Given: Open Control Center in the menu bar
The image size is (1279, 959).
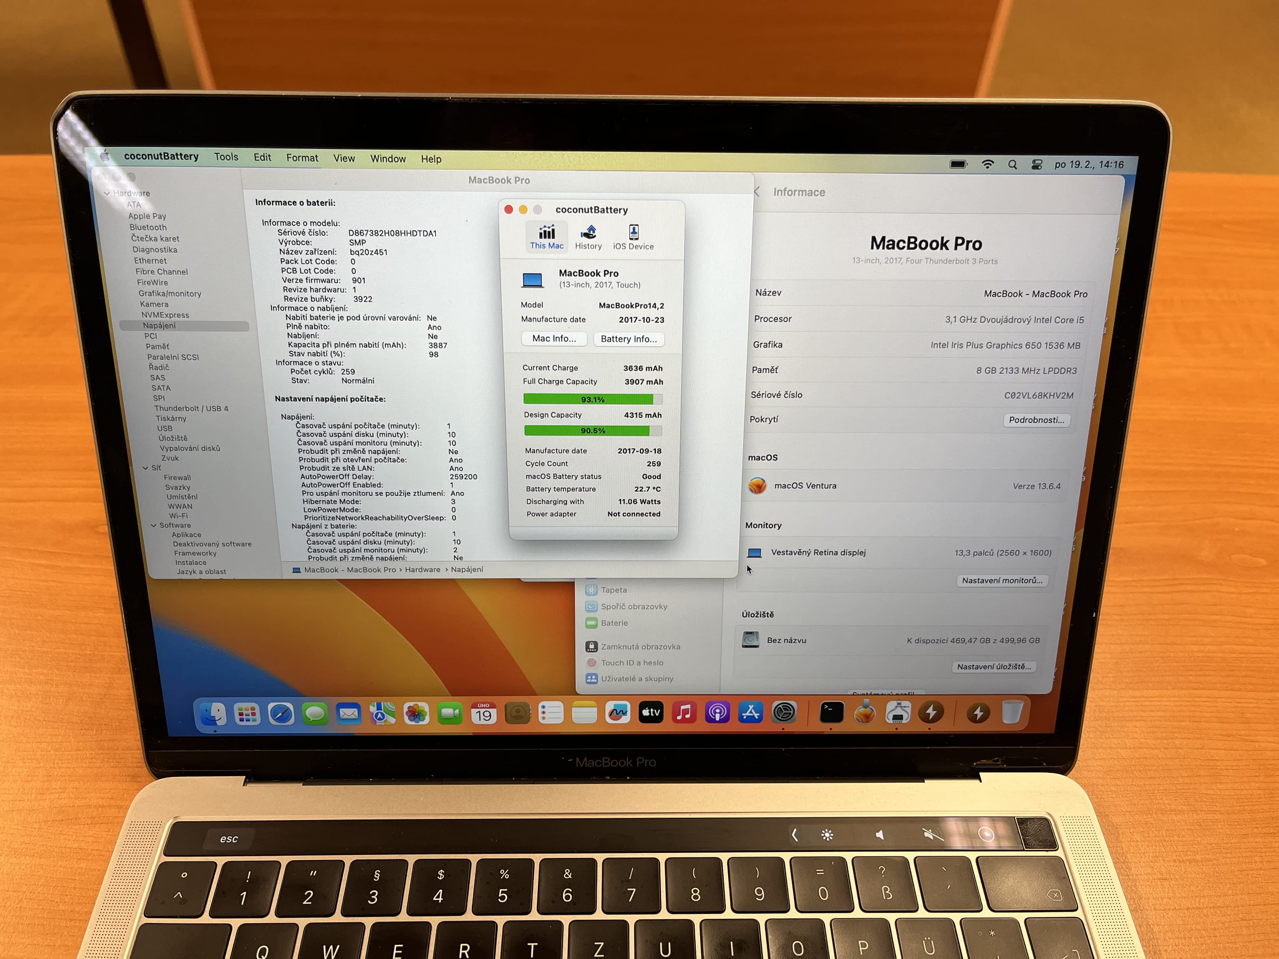Looking at the screenshot, I should coord(1036,165).
